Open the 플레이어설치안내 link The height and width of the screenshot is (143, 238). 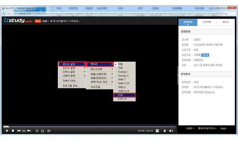pos(207,128)
